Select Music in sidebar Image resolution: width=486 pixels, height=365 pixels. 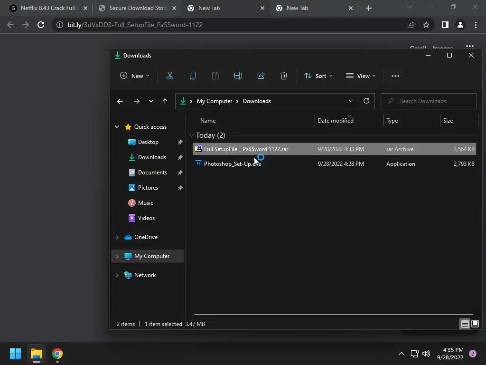[145, 202]
